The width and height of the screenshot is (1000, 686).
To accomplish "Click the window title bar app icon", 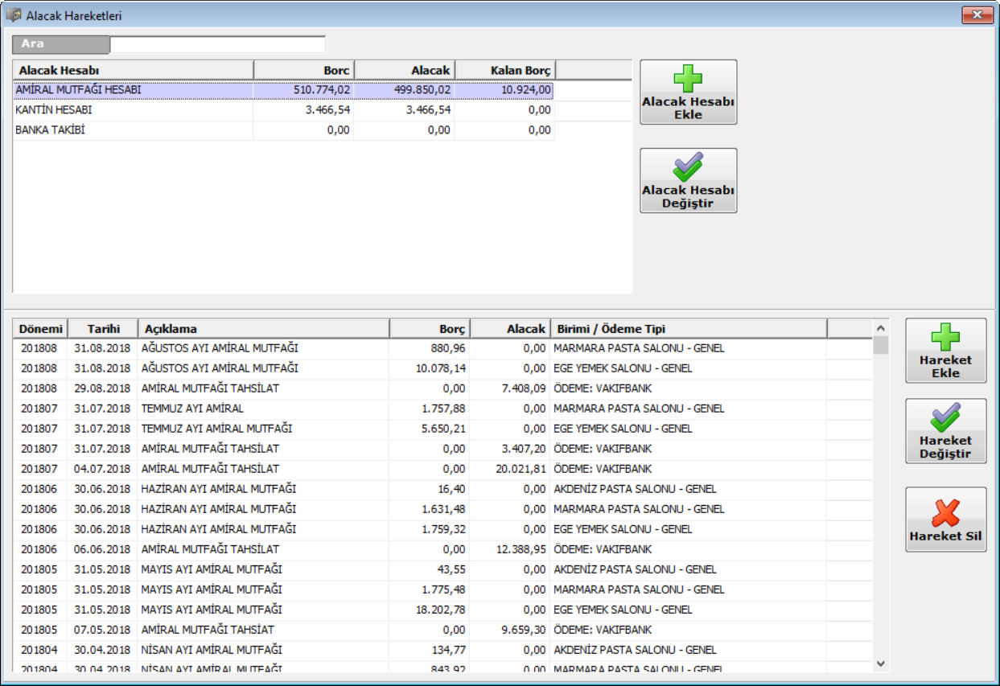I will [x=14, y=15].
